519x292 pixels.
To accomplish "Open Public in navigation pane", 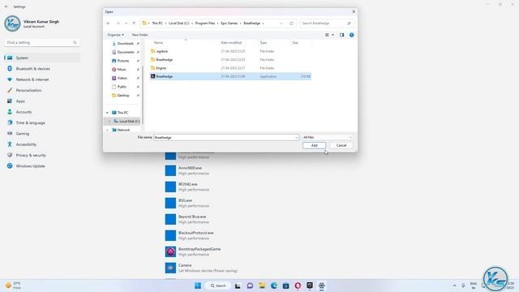I will pyautogui.click(x=122, y=87).
